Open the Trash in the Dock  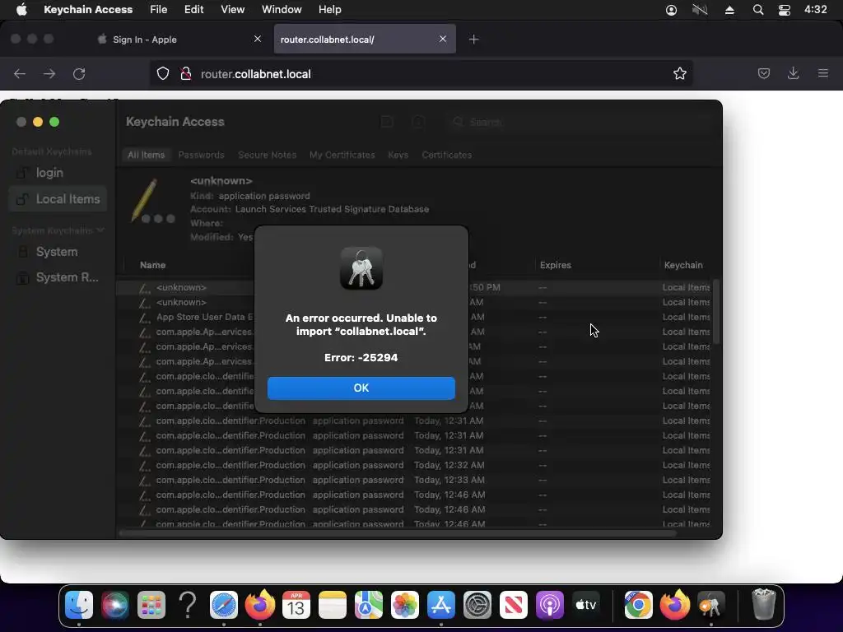click(x=763, y=606)
